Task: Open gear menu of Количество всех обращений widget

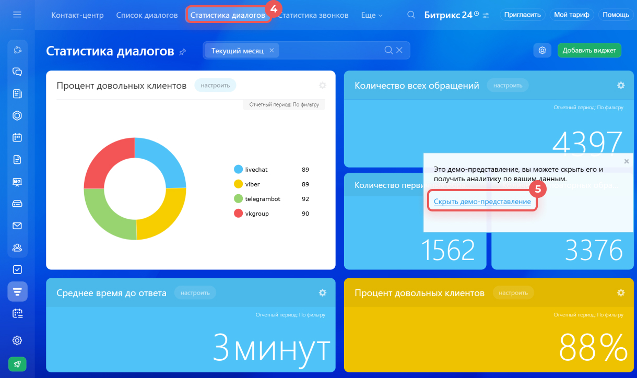Action: pos(621,85)
